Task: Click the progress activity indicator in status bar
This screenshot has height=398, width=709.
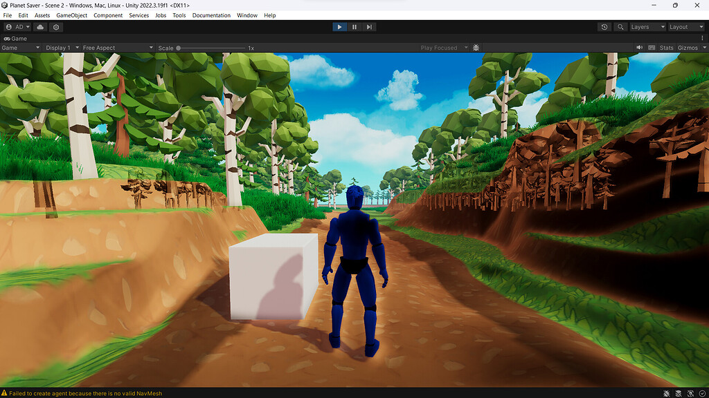Action: [x=701, y=392]
